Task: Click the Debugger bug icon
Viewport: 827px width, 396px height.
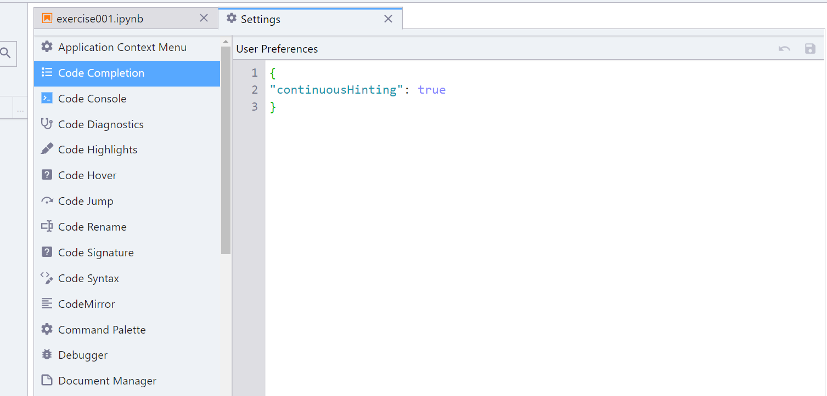Action: [47, 355]
